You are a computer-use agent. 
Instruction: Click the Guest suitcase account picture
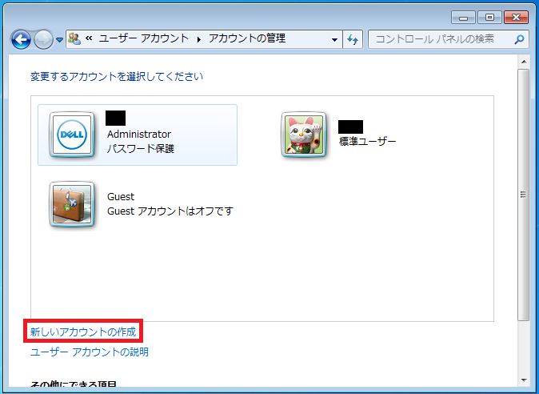[x=72, y=204]
